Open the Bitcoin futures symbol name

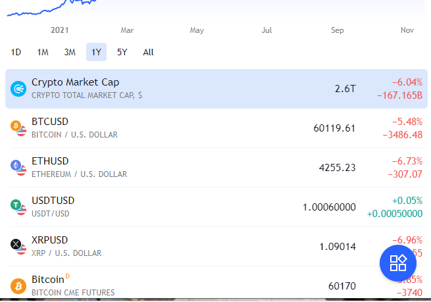(48, 280)
